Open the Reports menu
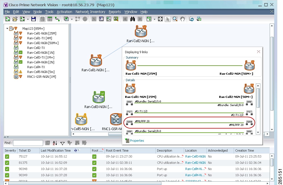This screenshot has width=283, height=185. coord(115,12)
